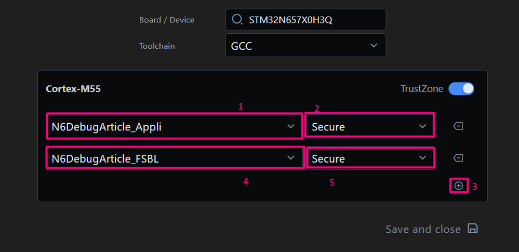Click the TrustZone label text
Viewport: 519px width, 252px height.
pyautogui.click(x=422, y=89)
